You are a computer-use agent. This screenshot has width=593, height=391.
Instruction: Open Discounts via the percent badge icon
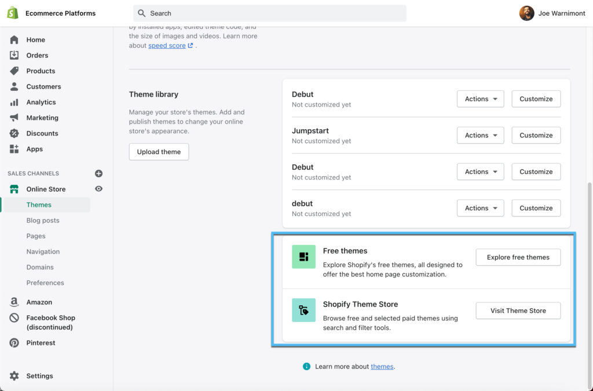[14, 133]
